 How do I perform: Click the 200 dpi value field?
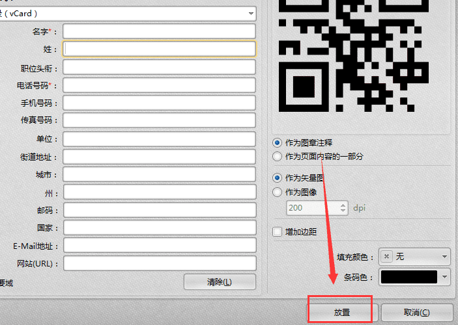[x=312, y=208]
